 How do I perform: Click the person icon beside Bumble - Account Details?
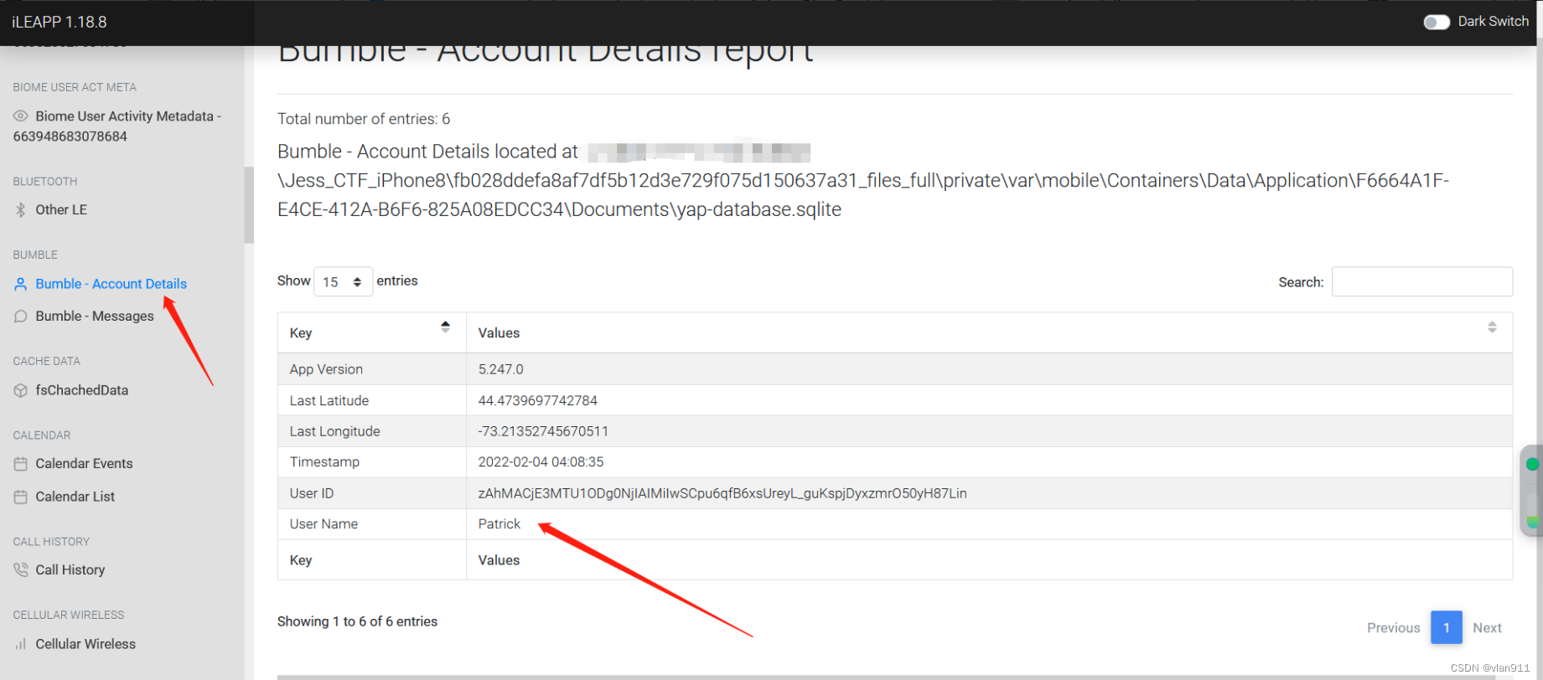pos(21,284)
